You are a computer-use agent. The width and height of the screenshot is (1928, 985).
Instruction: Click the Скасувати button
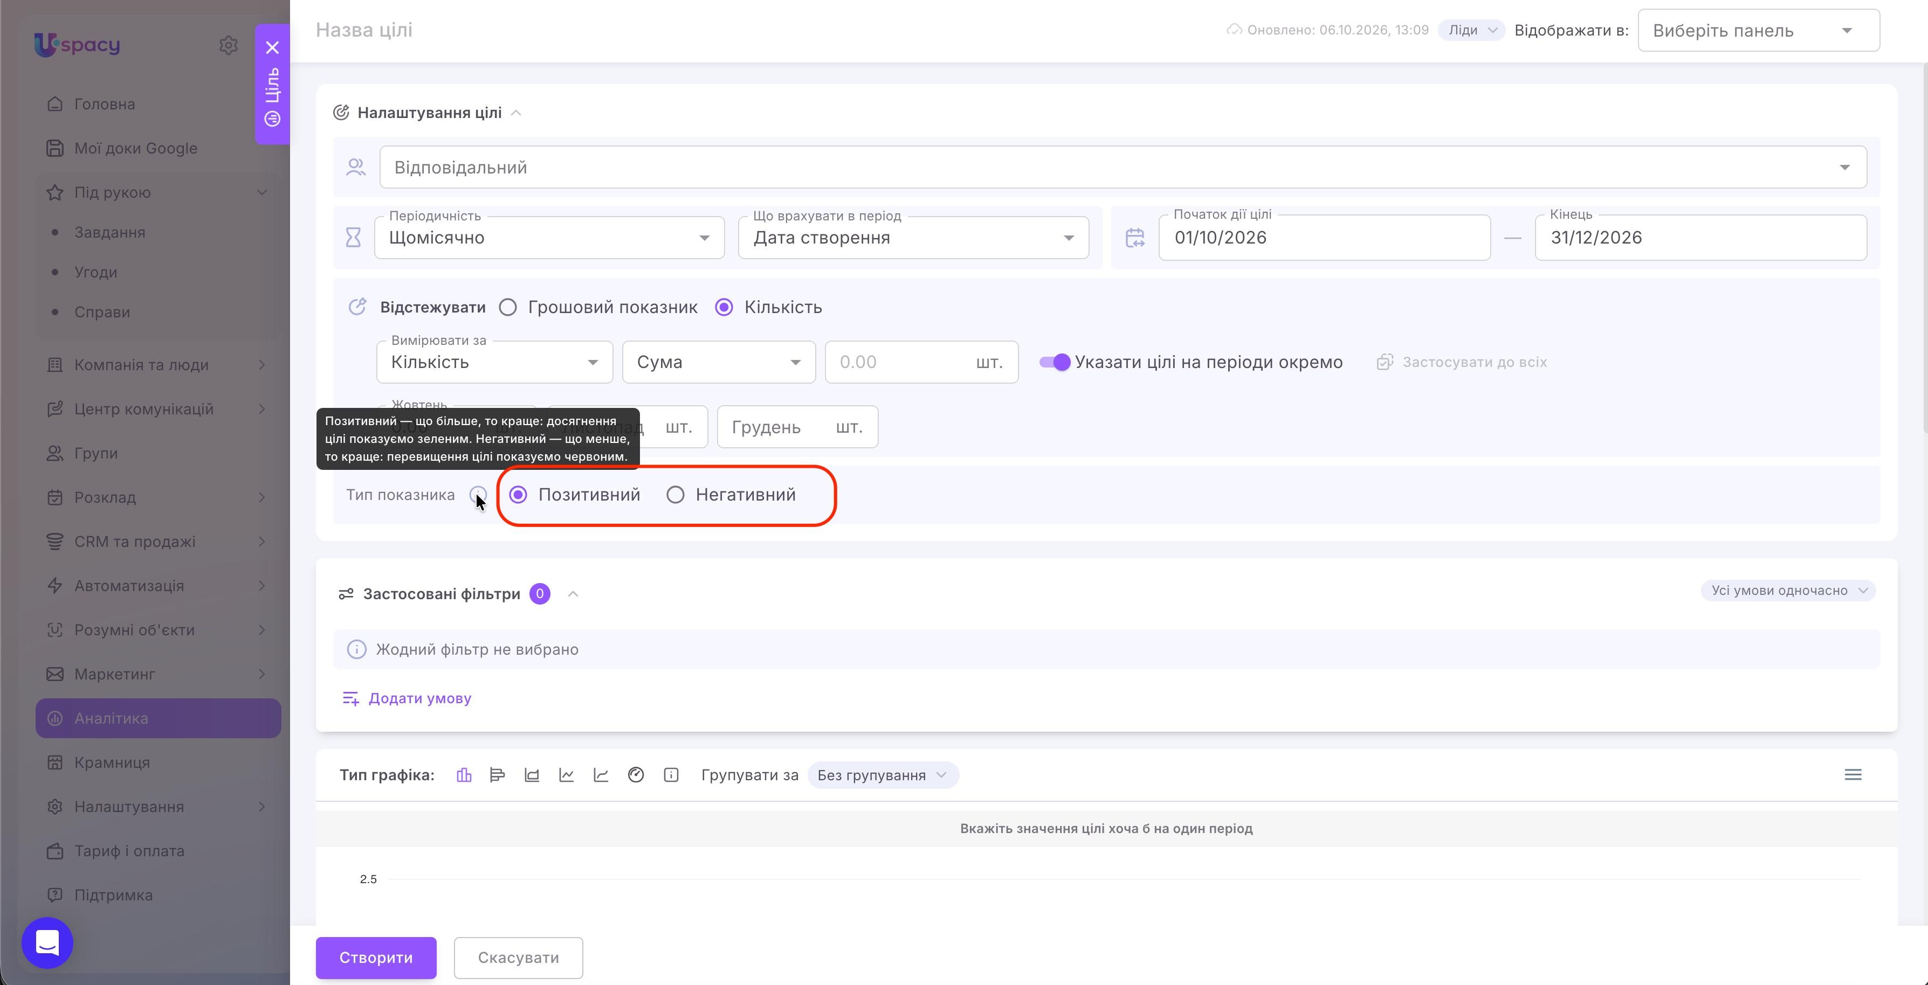[518, 958]
